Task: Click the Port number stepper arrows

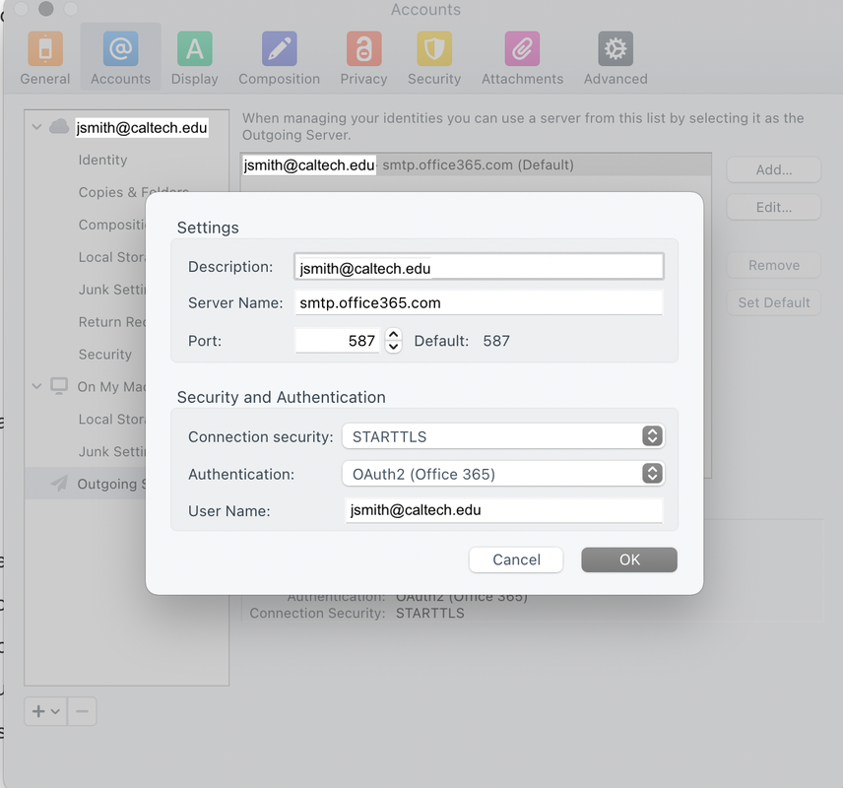Action: tap(394, 341)
